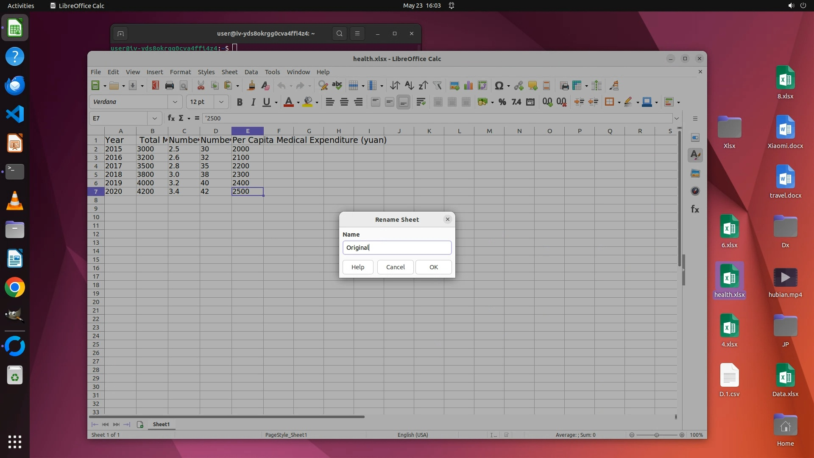This screenshot has height=458, width=814.
Task: Expand the Verdana font name dropdown
Action: click(x=175, y=102)
